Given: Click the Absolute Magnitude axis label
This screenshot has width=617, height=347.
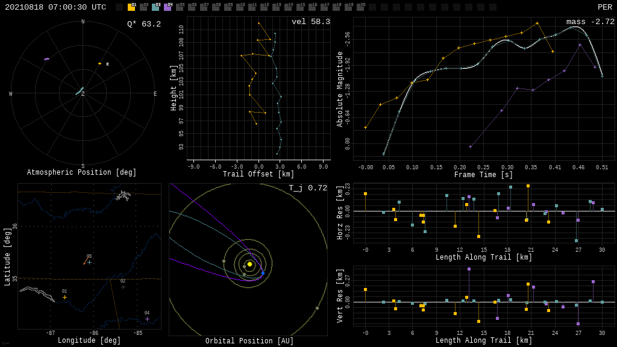Looking at the screenshot, I should click(340, 89).
